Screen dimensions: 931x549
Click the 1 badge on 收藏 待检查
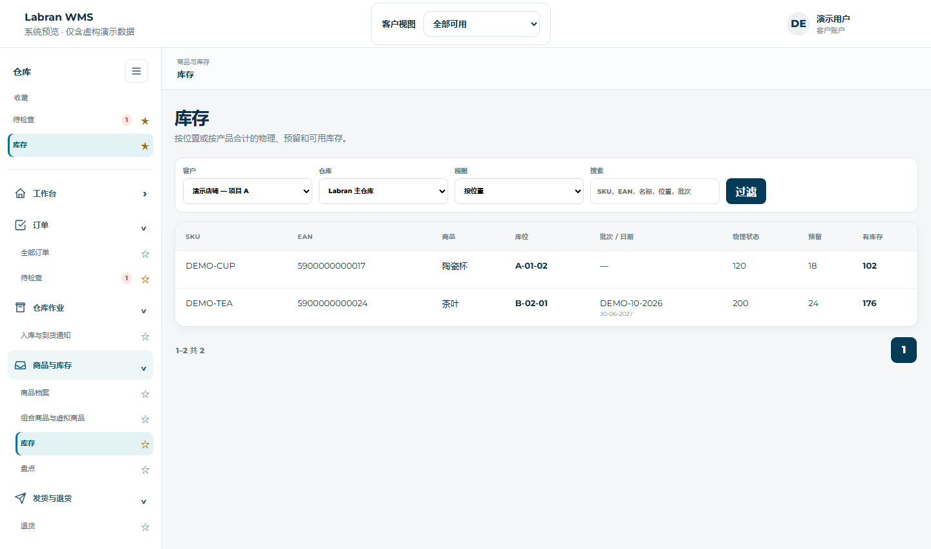tap(127, 119)
